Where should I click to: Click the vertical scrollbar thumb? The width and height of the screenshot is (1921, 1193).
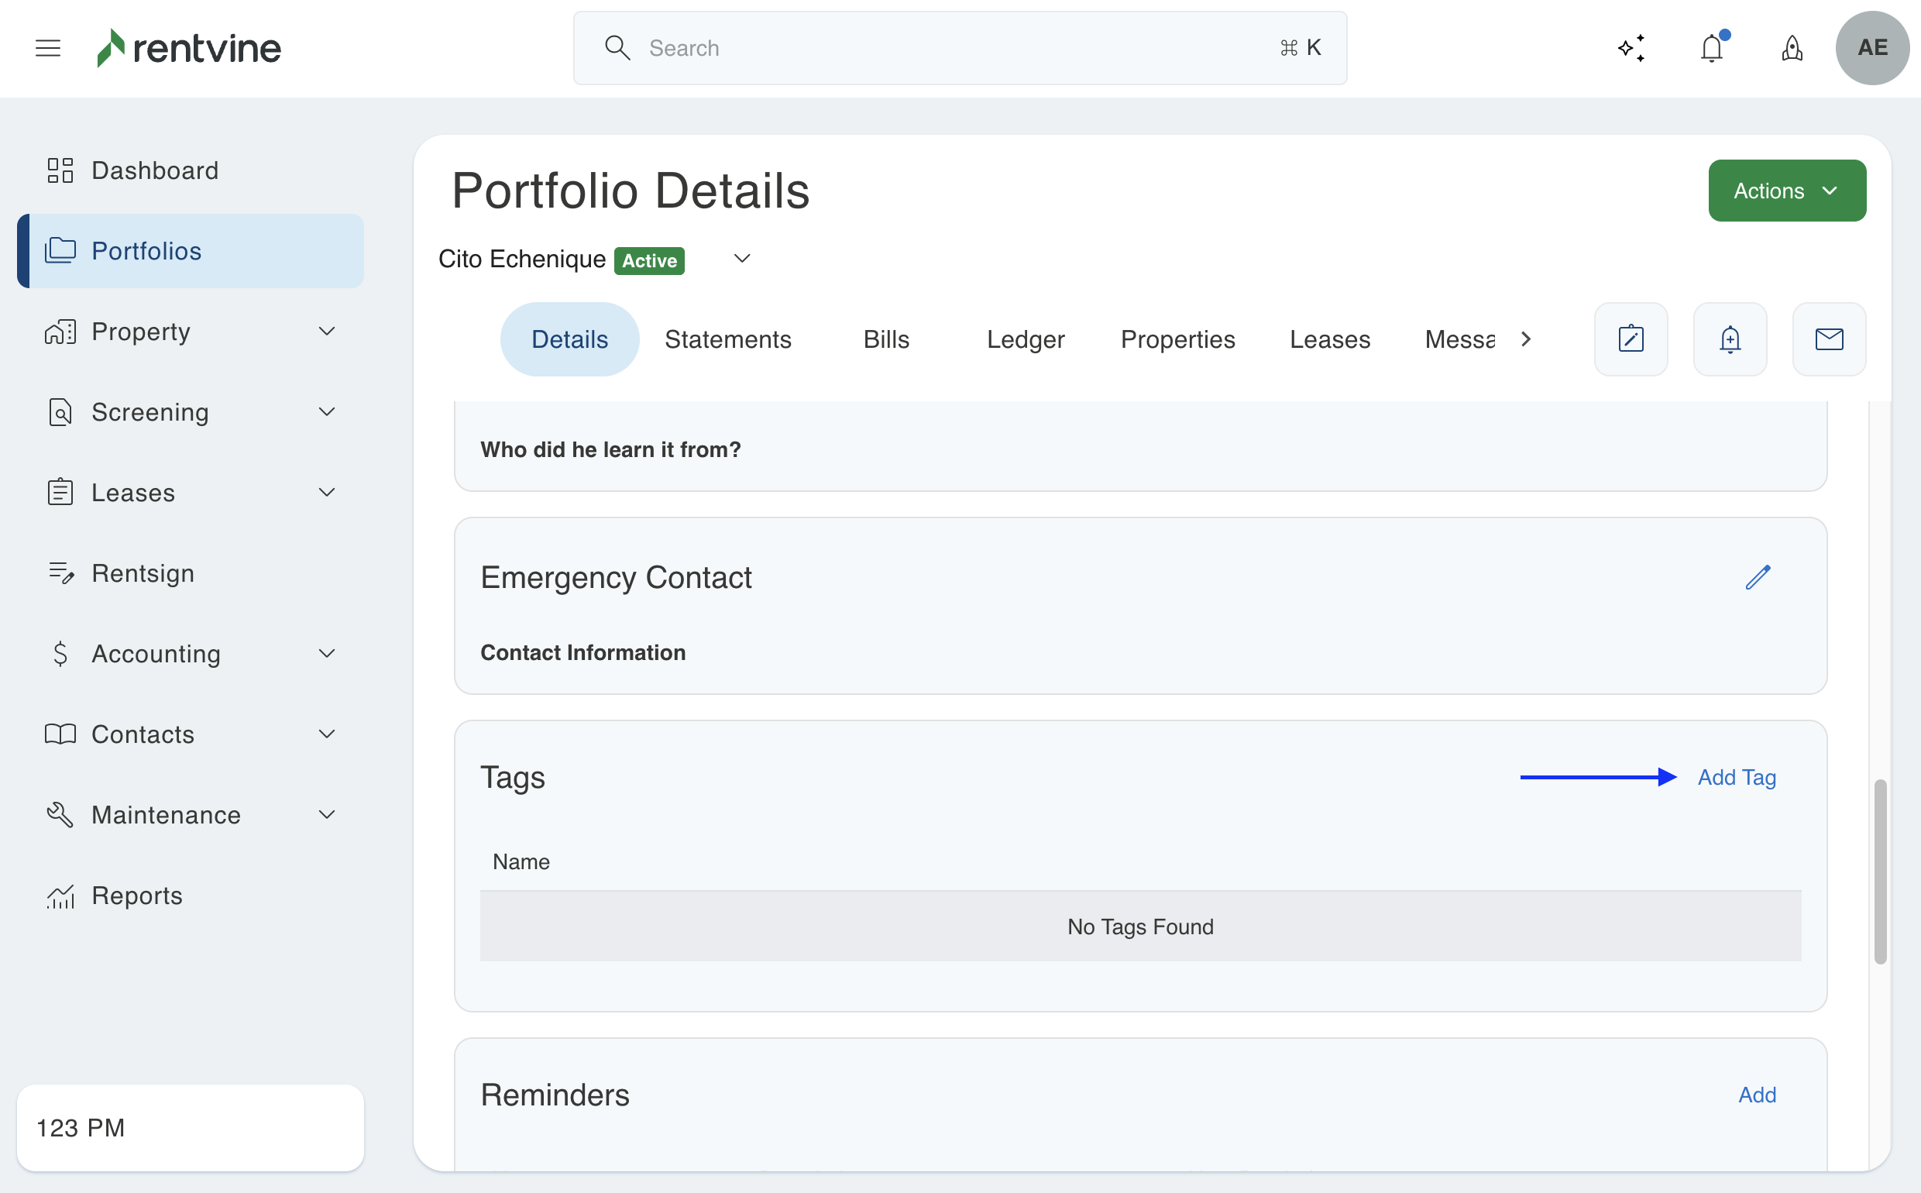click(x=1880, y=871)
